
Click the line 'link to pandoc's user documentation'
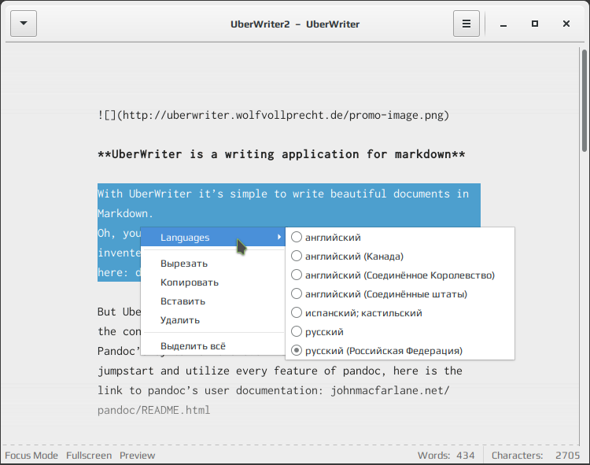pyautogui.click(x=274, y=390)
